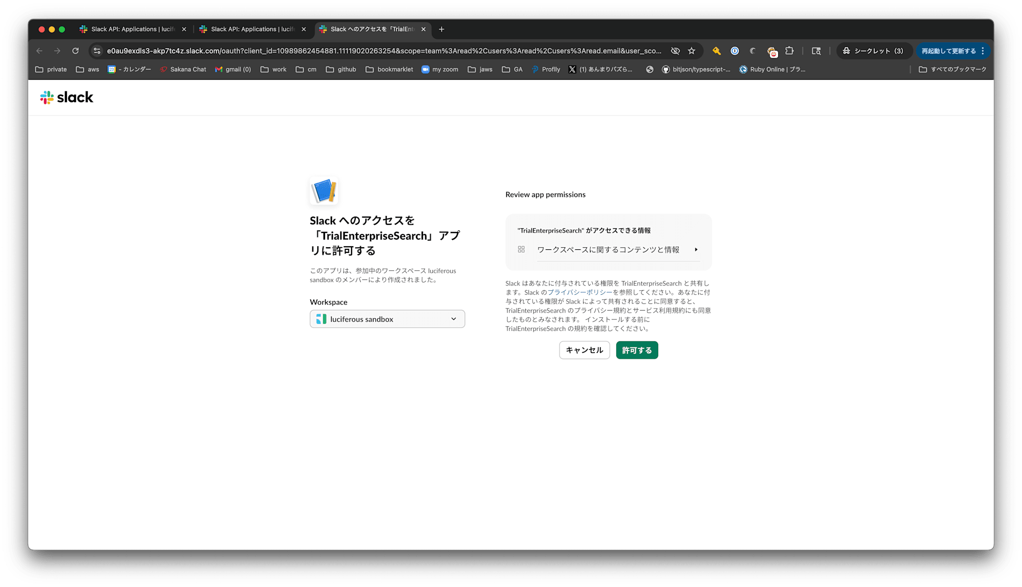Image resolution: width=1022 pixels, height=587 pixels.
Task: Reload the page with the refresh icon
Action: click(x=76, y=51)
